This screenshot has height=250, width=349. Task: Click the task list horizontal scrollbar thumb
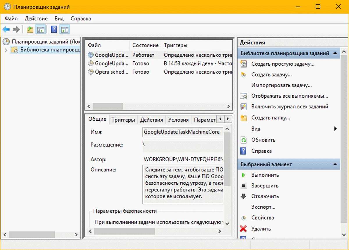pos(107,106)
